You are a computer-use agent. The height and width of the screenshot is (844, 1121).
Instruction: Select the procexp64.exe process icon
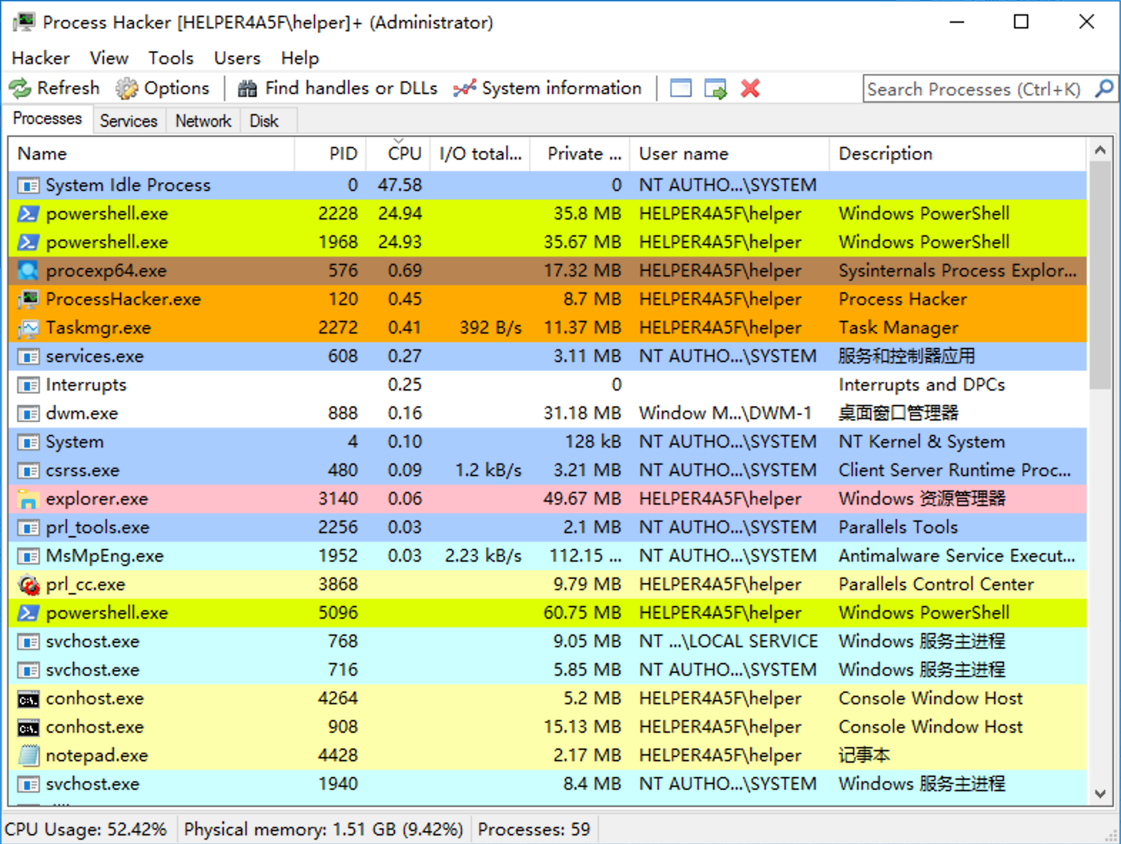[28, 271]
